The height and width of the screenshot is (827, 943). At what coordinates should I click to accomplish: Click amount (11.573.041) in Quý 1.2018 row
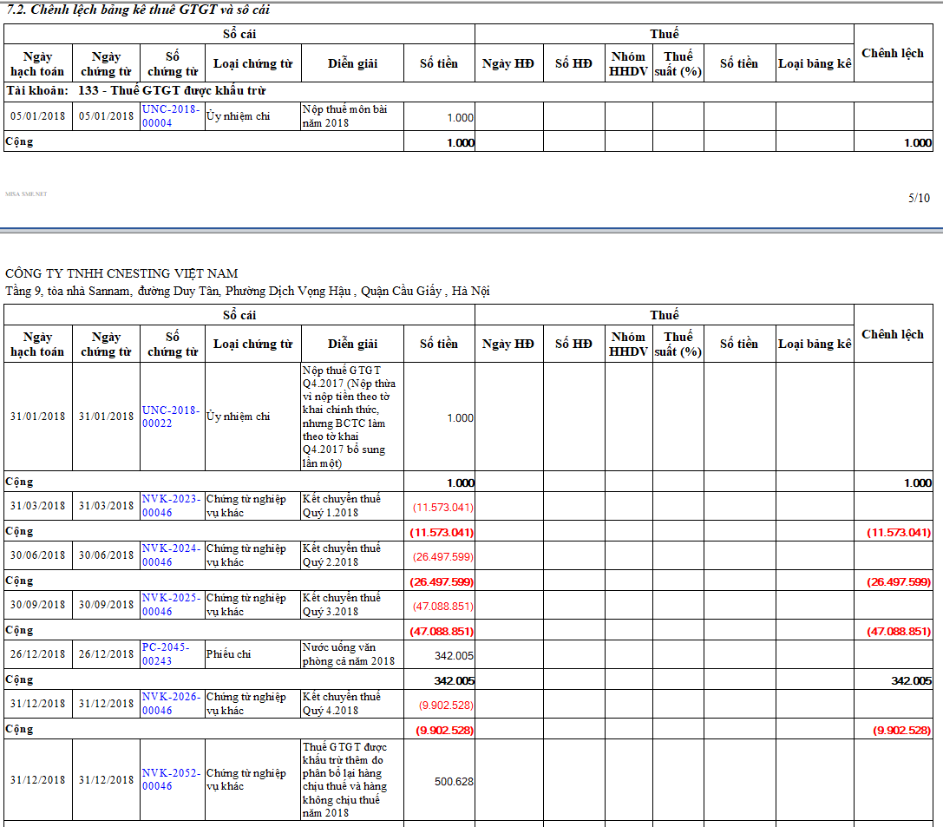[442, 507]
